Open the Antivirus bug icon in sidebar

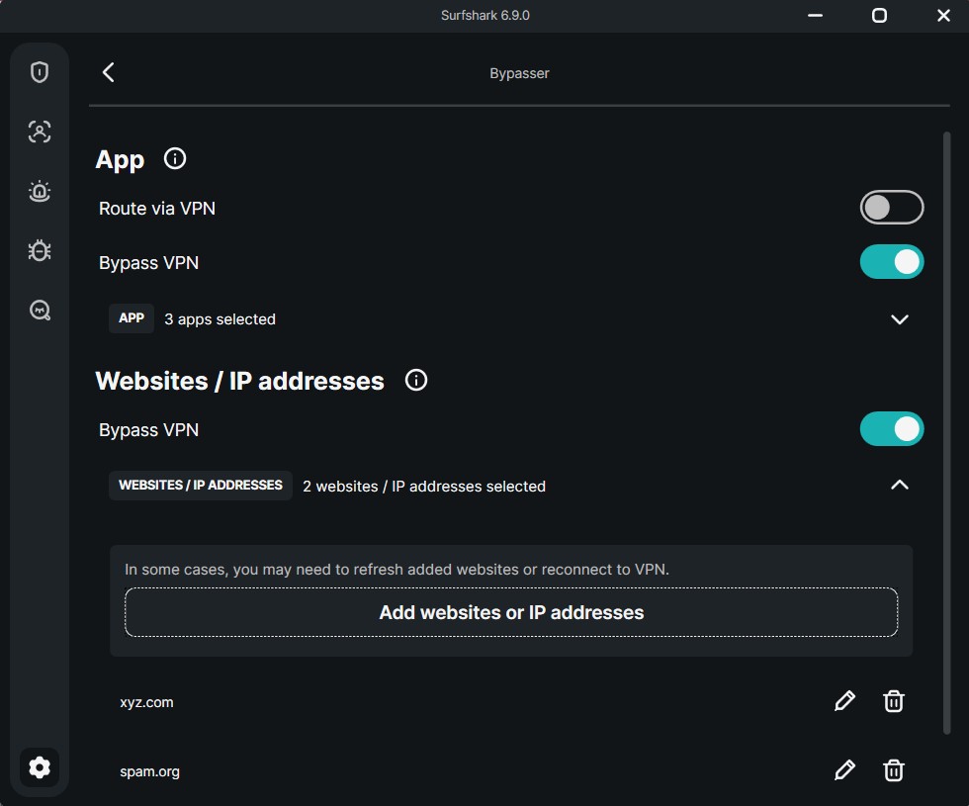[x=39, y=250]
